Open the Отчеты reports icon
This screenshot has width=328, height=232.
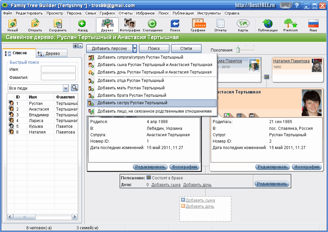pyautogui.click(x=220, y=25)
